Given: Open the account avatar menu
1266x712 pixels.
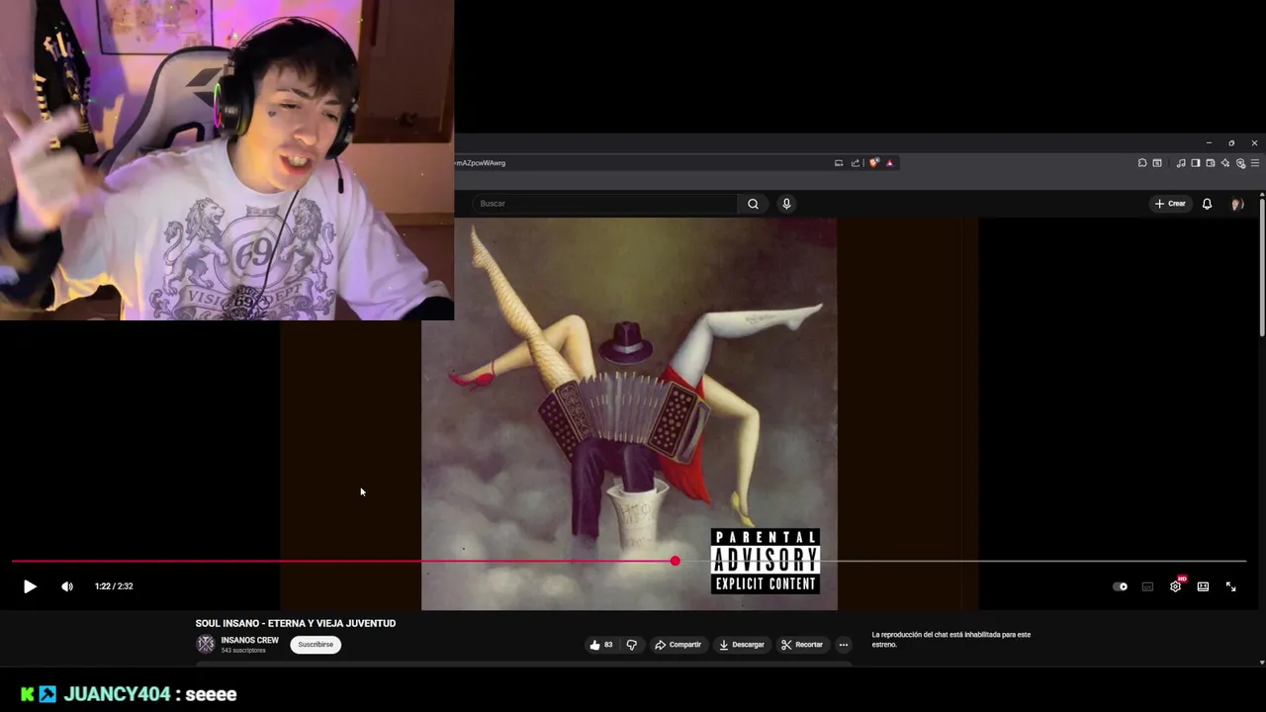Looking at the screenshot, I should pyautogui.click(x=1236, y=204).
